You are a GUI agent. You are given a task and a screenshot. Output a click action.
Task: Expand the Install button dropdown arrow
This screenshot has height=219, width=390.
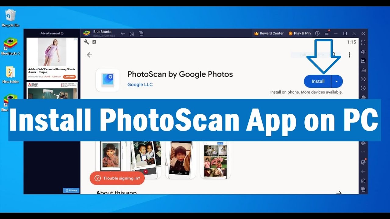pyautogui.click(x=337, y=82)
